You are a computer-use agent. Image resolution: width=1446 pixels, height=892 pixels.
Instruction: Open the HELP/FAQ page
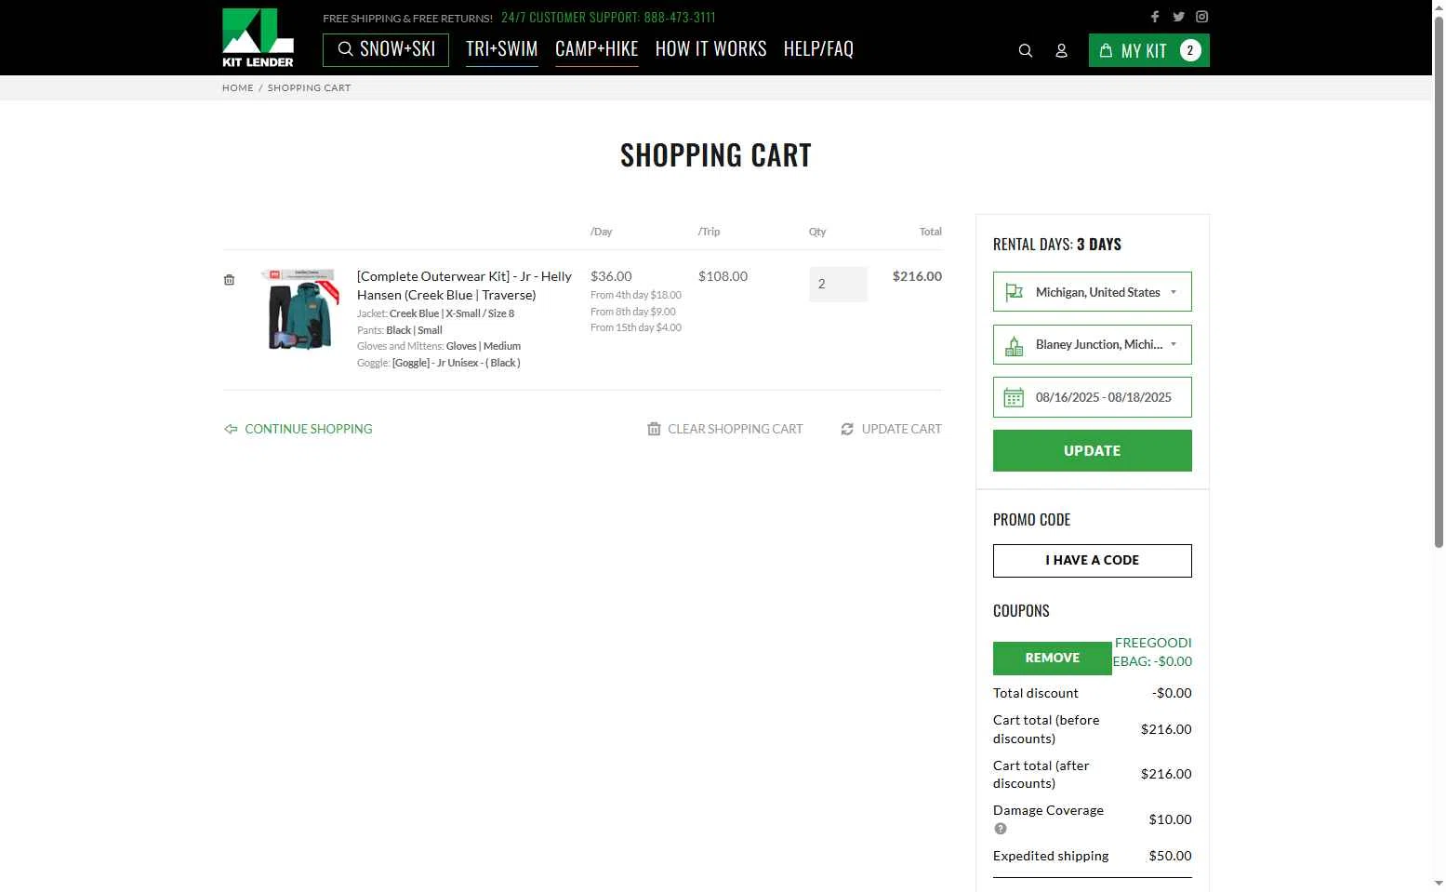pos(818,49)
